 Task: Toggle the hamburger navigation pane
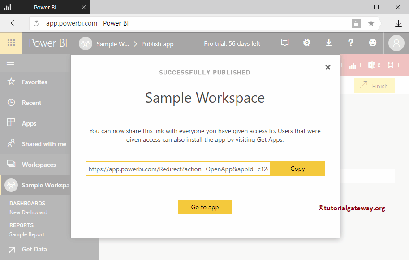point(10,63)
